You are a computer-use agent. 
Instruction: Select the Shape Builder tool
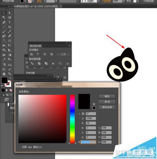tap(4, 50)
